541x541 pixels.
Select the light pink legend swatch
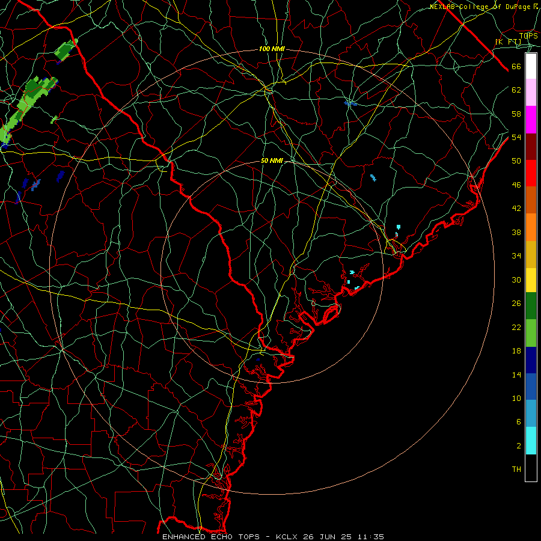531,93
